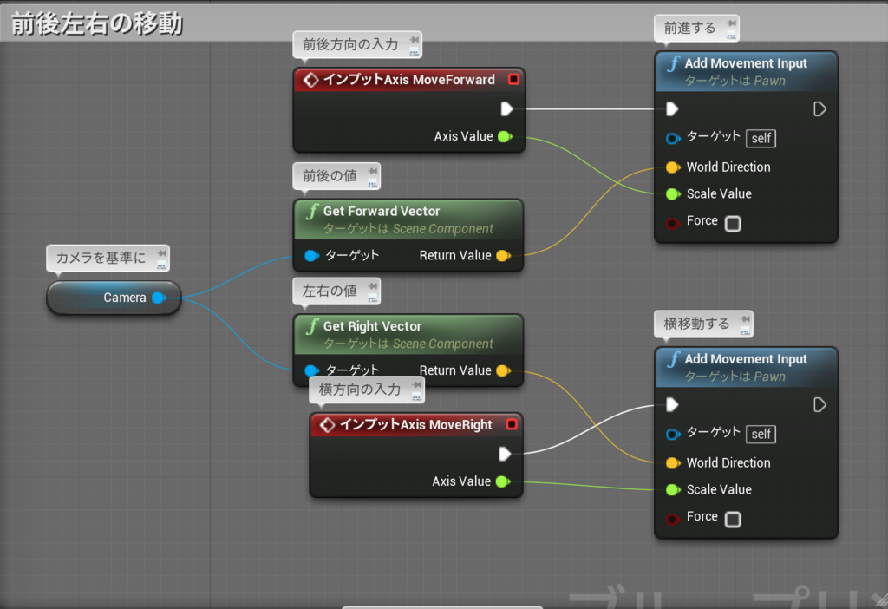Collapse the 横移動する bubble with its dots button
Screen dimensions: 888x609
(x=745, y=331)
